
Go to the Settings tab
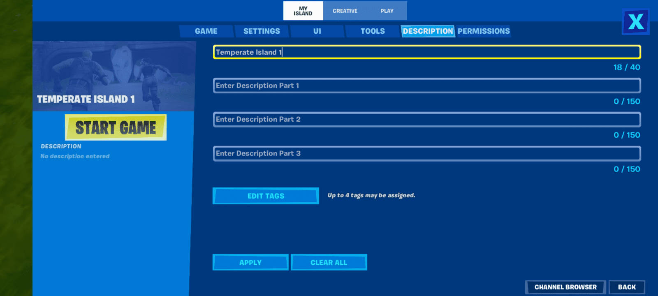pos(262,31)
